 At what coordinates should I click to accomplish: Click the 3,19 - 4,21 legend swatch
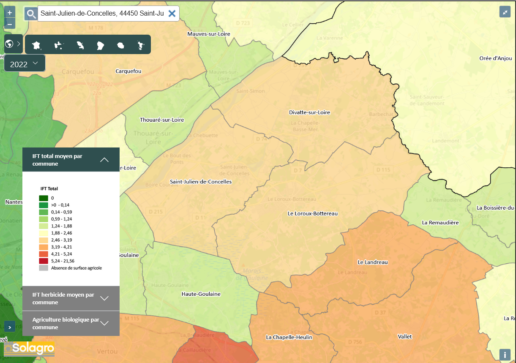(44, 247)
